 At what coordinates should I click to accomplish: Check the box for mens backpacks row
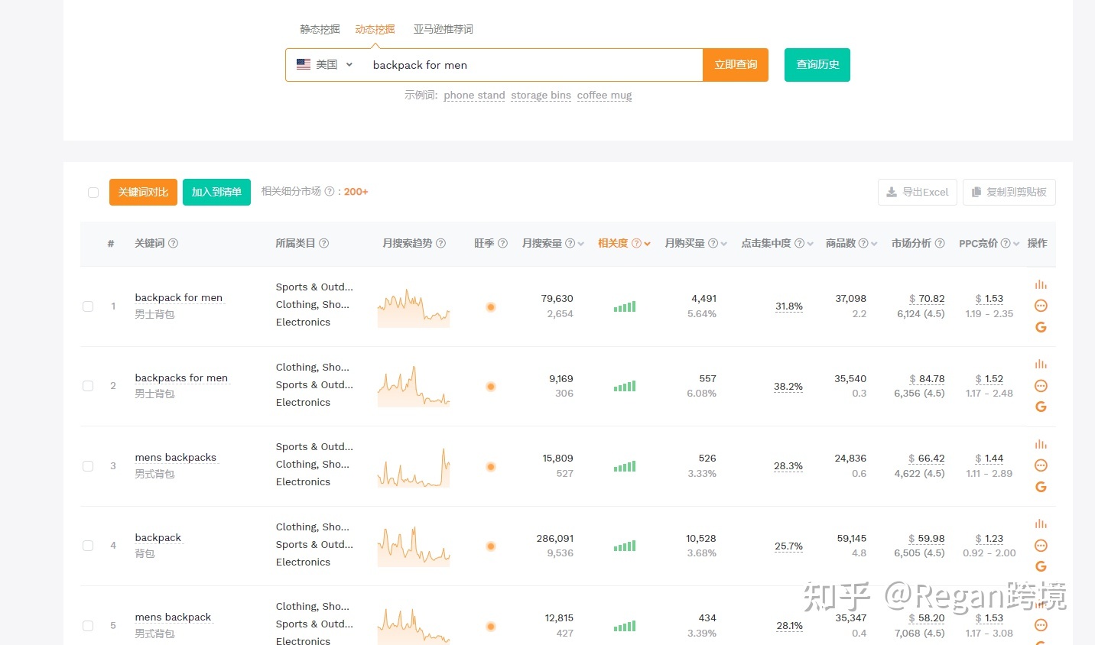tap(88, 466)
